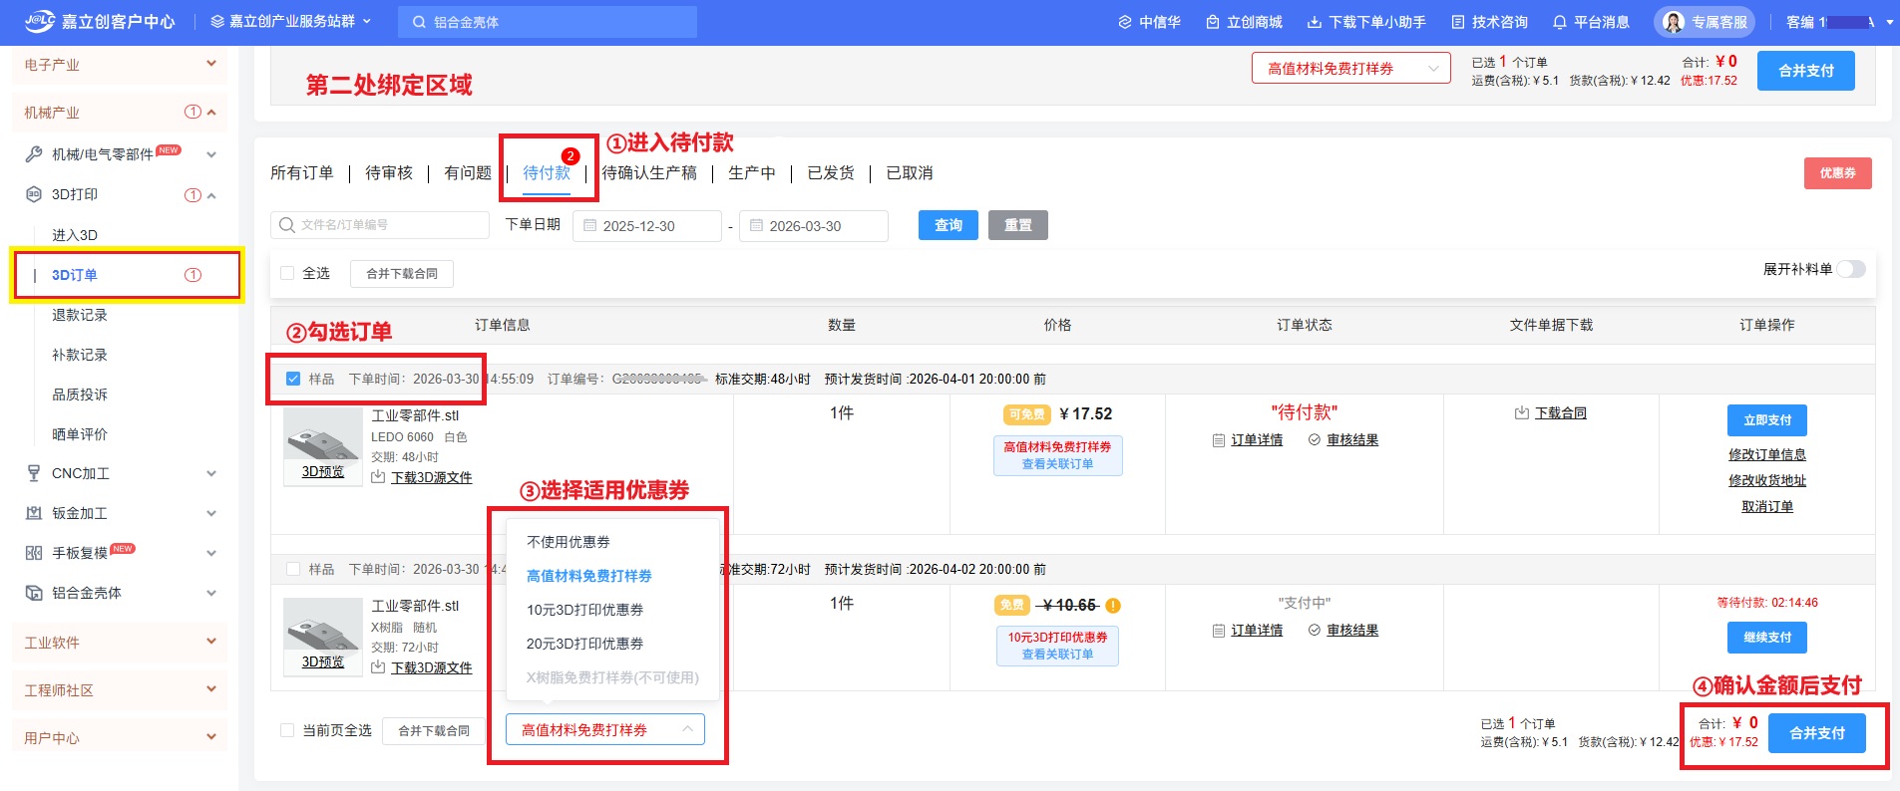Click the 专属客服 avatar icon

tap(1674, 22)
